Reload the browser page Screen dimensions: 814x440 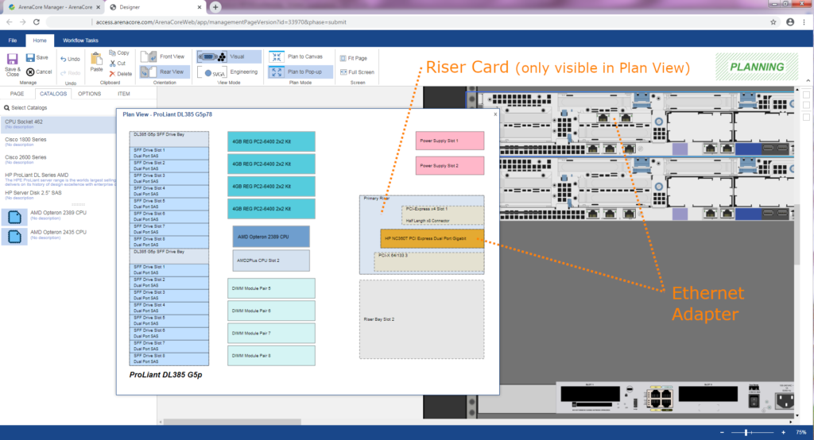point(37,21)
